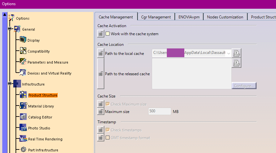This screenshot has height=153, width=276.
Task: Select the Catalog Editor icon
Action: point(23,117)
